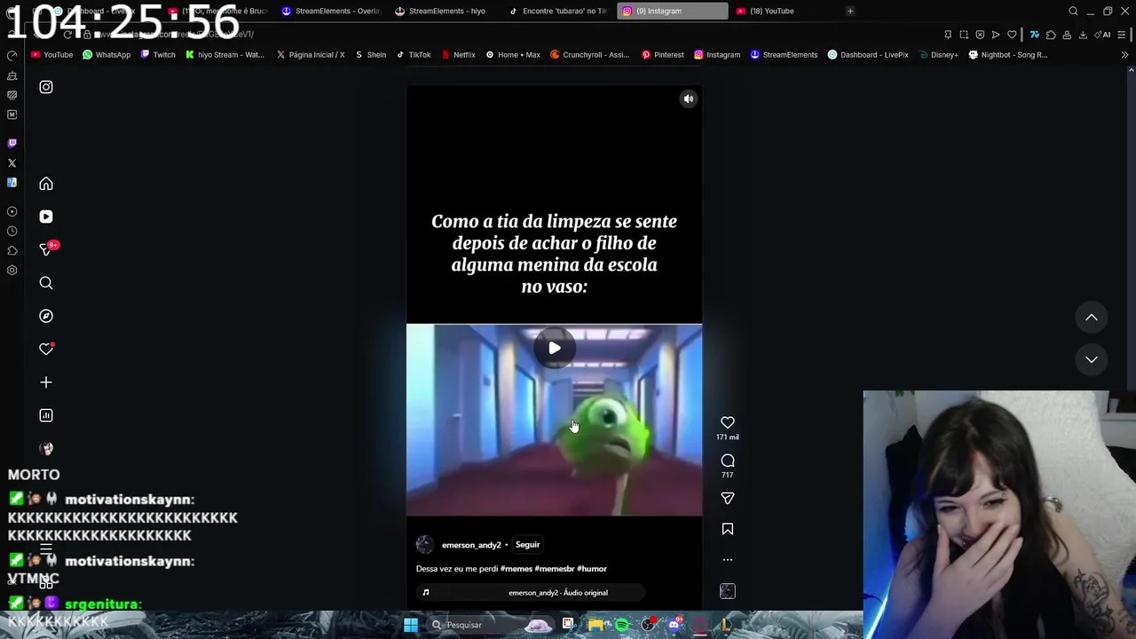Open Instagram Search in the sidebar
The width and height of the screenshot is (1136, 639).
click(46, 283)
